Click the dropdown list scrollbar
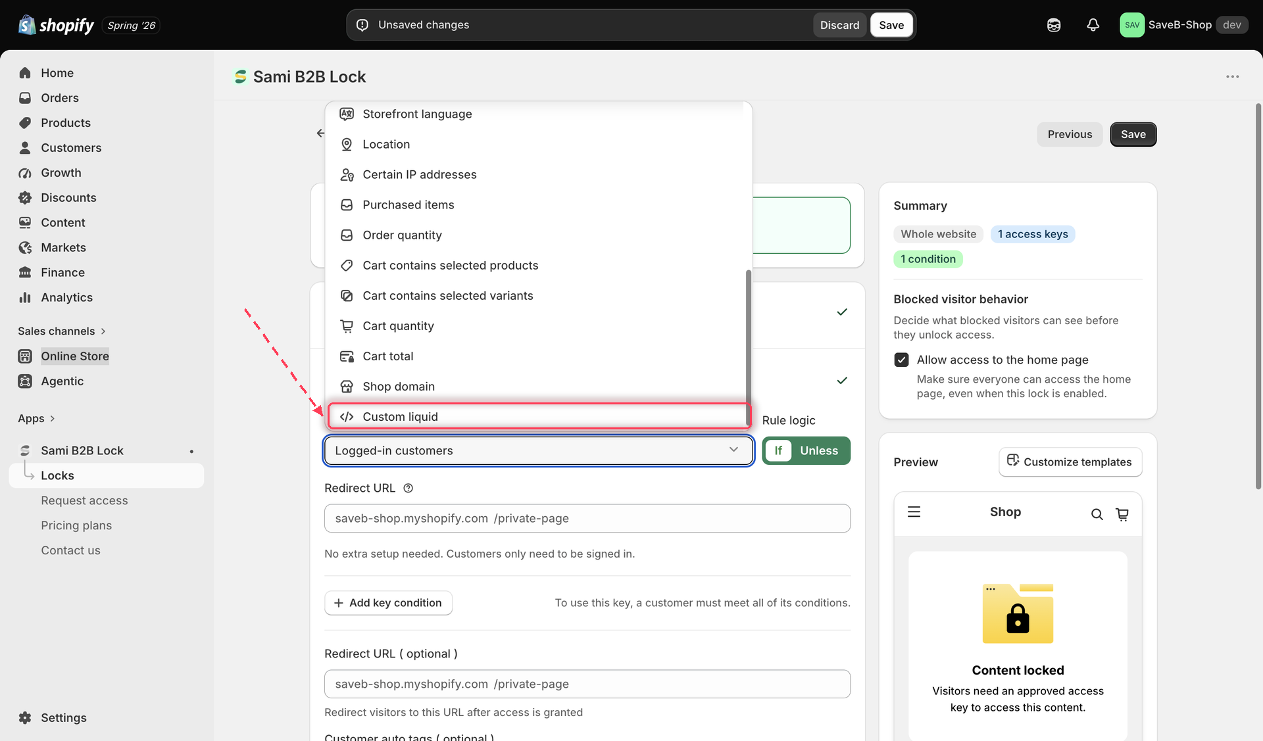This screenshot has height=741, width=1263. pos(748,347)
